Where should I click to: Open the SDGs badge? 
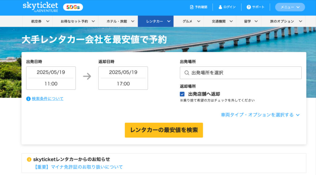tap(73, 7)
